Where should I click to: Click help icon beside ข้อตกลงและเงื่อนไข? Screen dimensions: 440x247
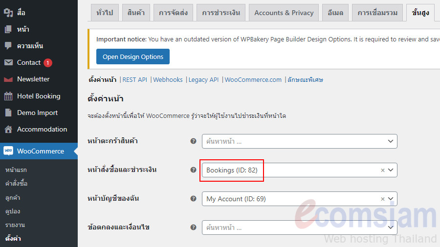coord(193,227)
